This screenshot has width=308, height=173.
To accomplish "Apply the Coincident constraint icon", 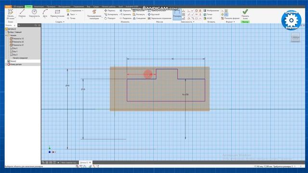I will coord(189,11).
